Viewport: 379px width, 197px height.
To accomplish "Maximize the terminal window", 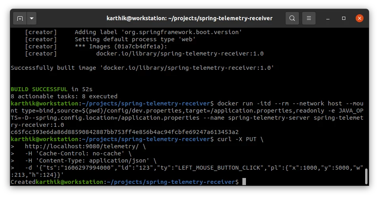I will pos(343,18).
